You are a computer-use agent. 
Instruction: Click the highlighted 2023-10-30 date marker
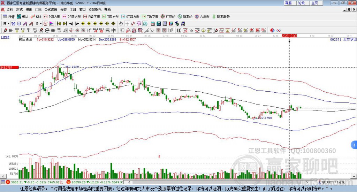click(289, 36)
